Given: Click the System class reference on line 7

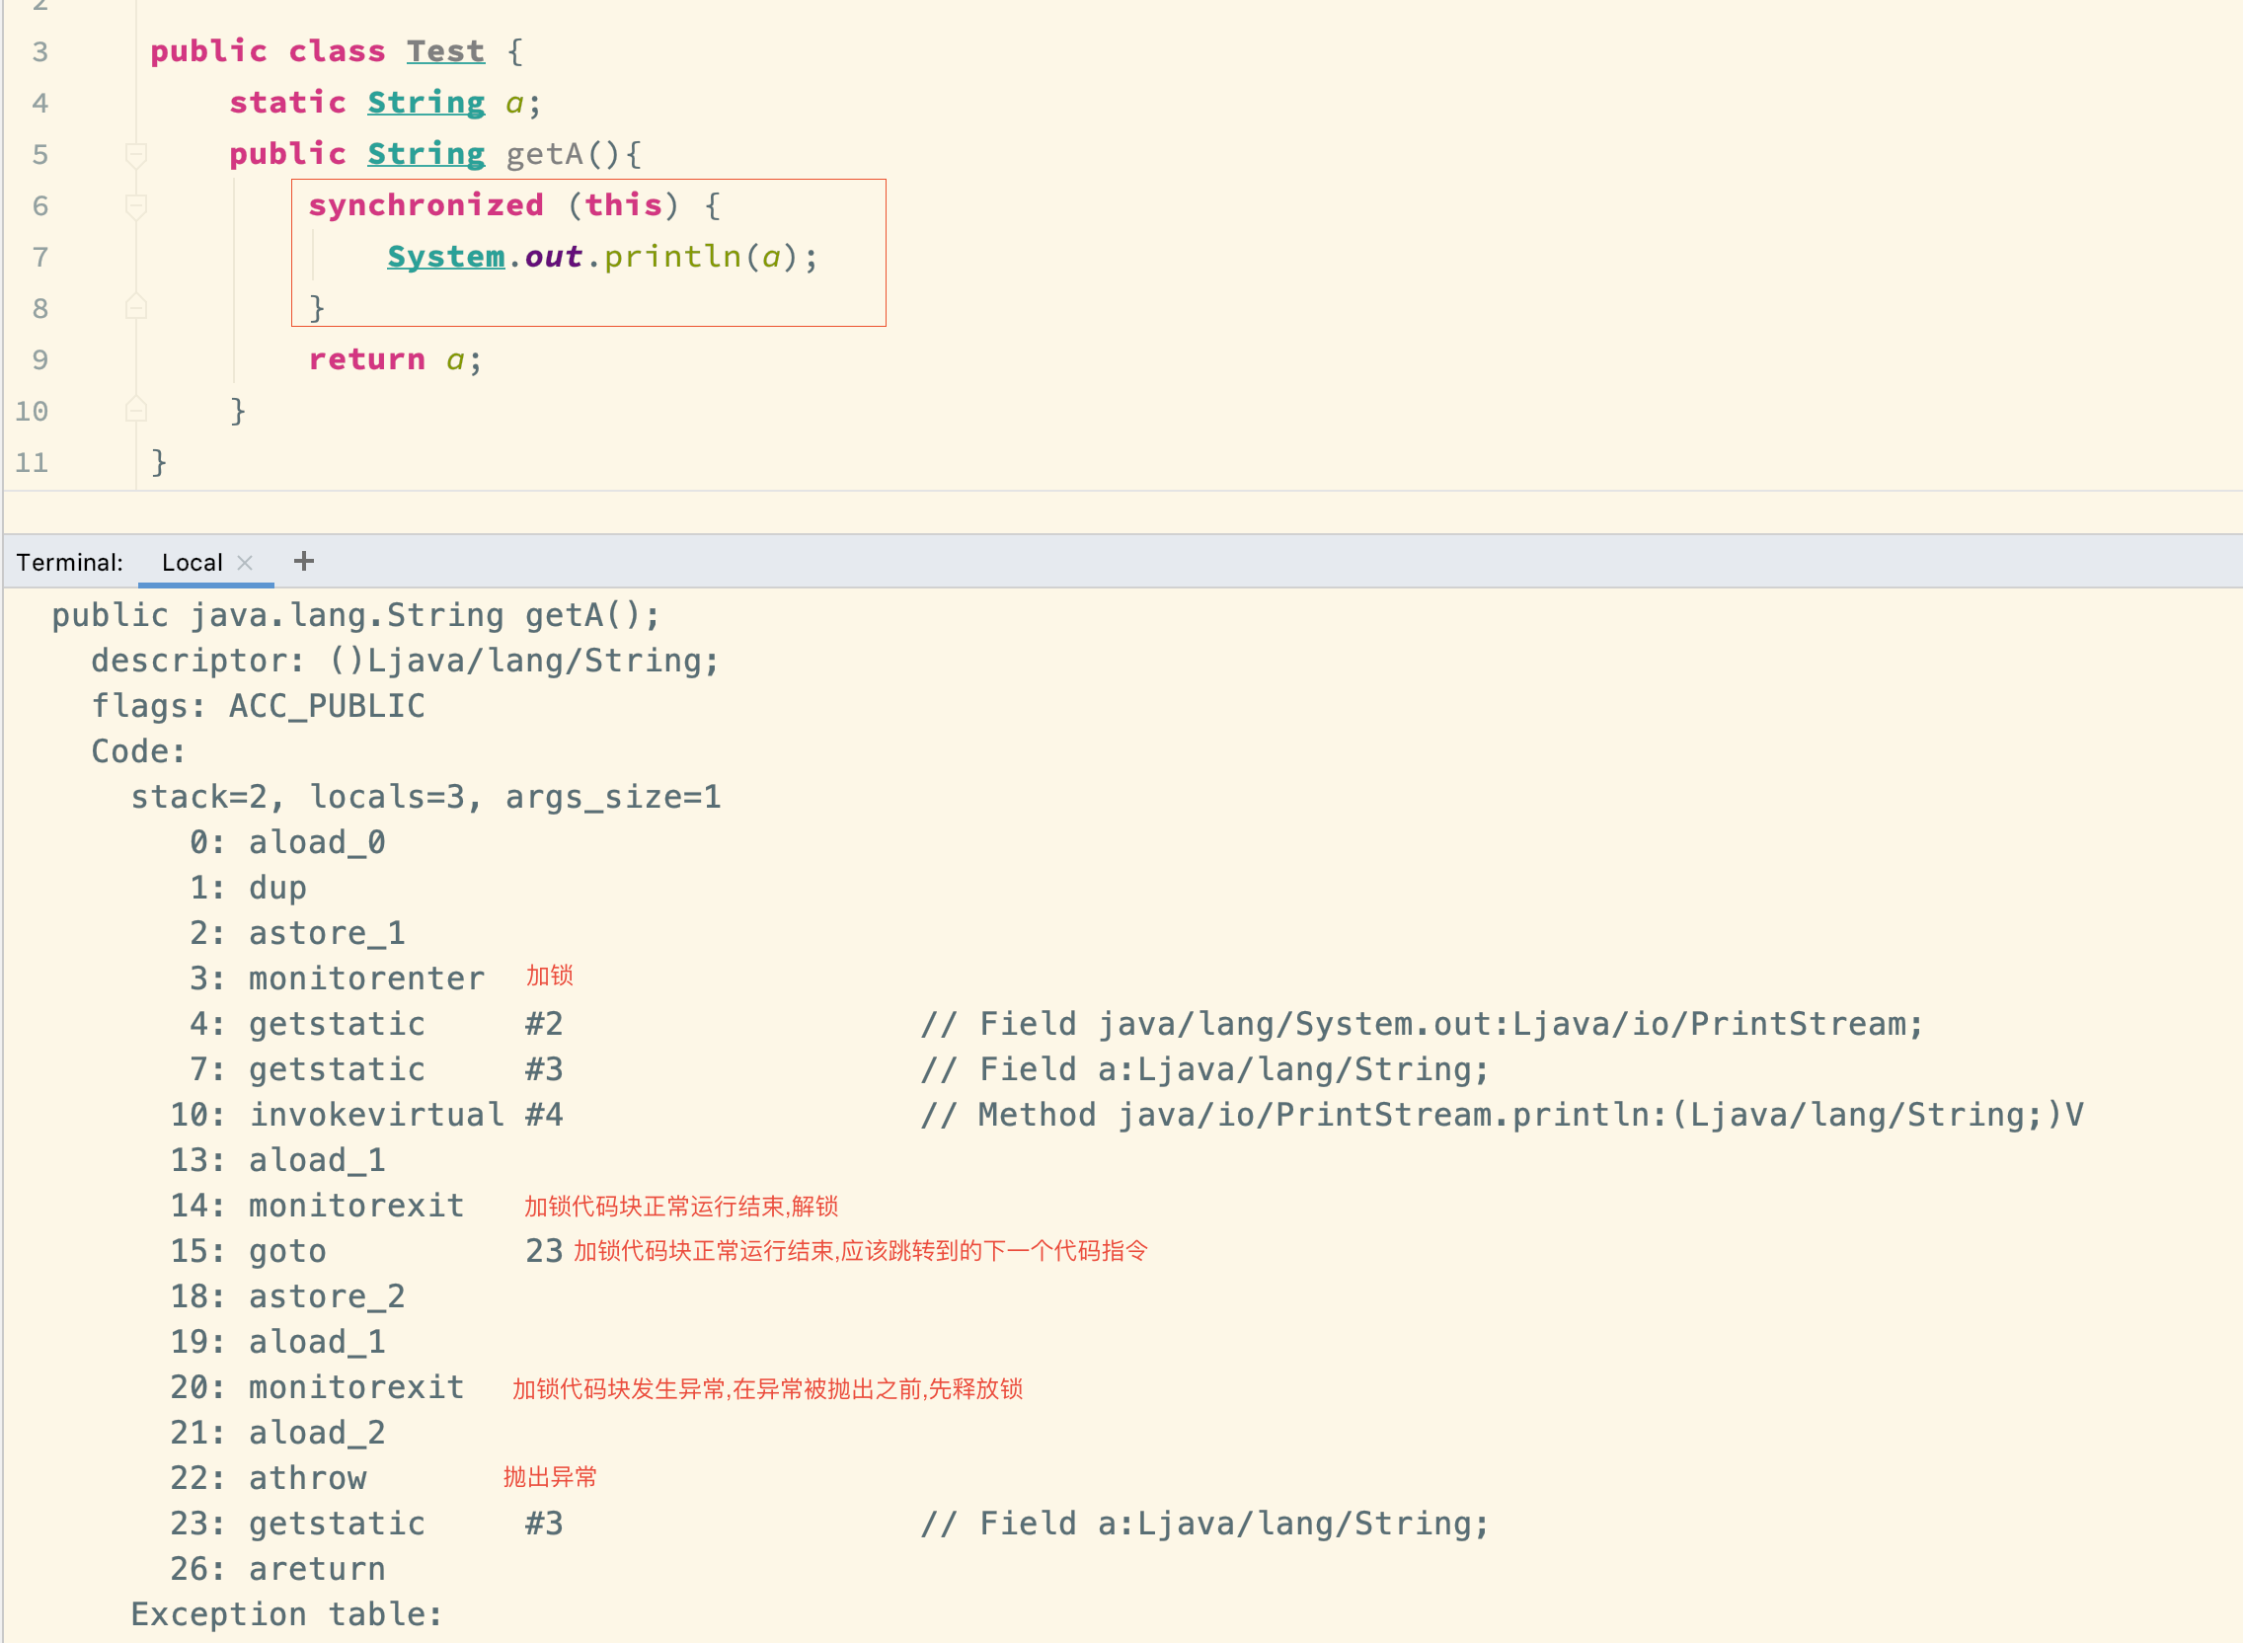Looking at the screenshot, I should point(445,257).
